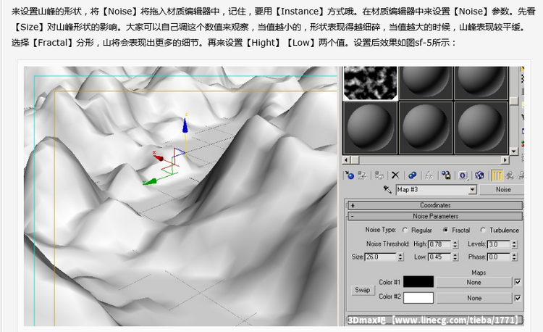Select the top-right material sample sphere
Image resolution: width=543 pixels, height=332 pixels.
tap(481, 83)
